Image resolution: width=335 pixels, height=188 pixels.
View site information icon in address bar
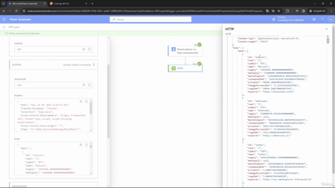point(24,11)
